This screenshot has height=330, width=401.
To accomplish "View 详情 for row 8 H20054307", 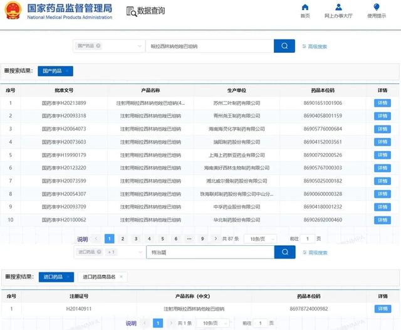I will tap(382, 194).
